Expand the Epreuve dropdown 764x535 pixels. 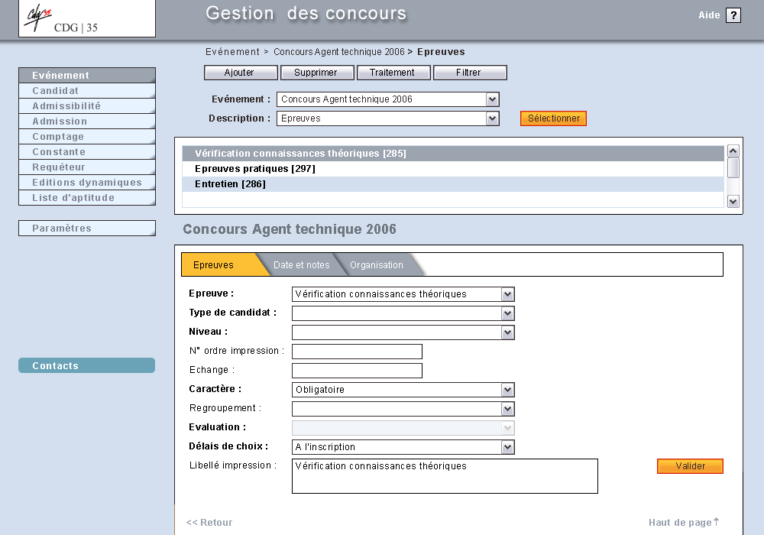[x=403, y=294]
